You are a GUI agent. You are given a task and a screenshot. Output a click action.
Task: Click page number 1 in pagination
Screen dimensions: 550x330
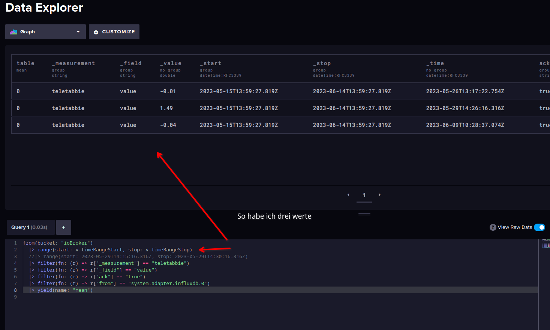click(x=364, y=195)
